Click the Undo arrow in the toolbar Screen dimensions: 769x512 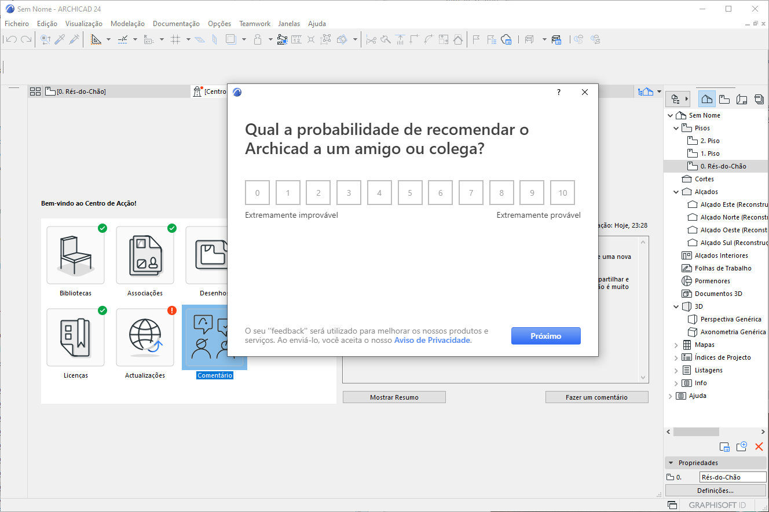tap(11, 39)
